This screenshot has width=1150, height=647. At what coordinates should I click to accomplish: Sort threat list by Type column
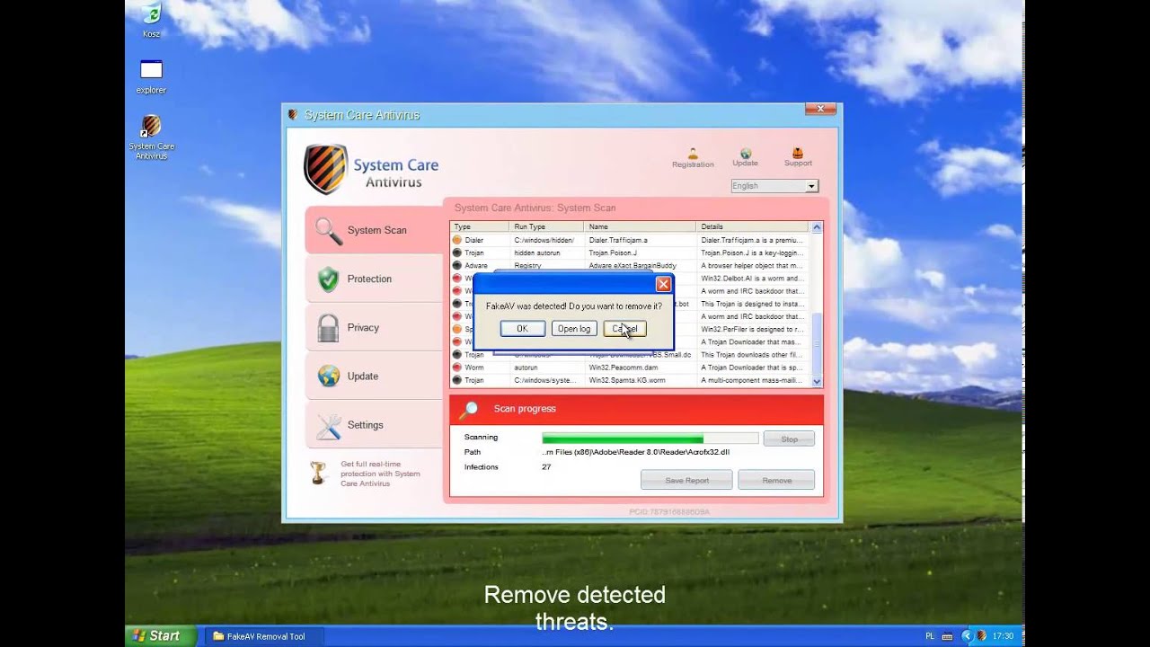(x=480, y=226)
